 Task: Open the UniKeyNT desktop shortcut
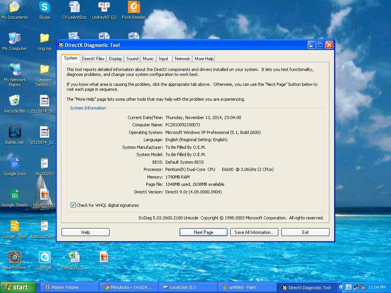pos(104,8)
